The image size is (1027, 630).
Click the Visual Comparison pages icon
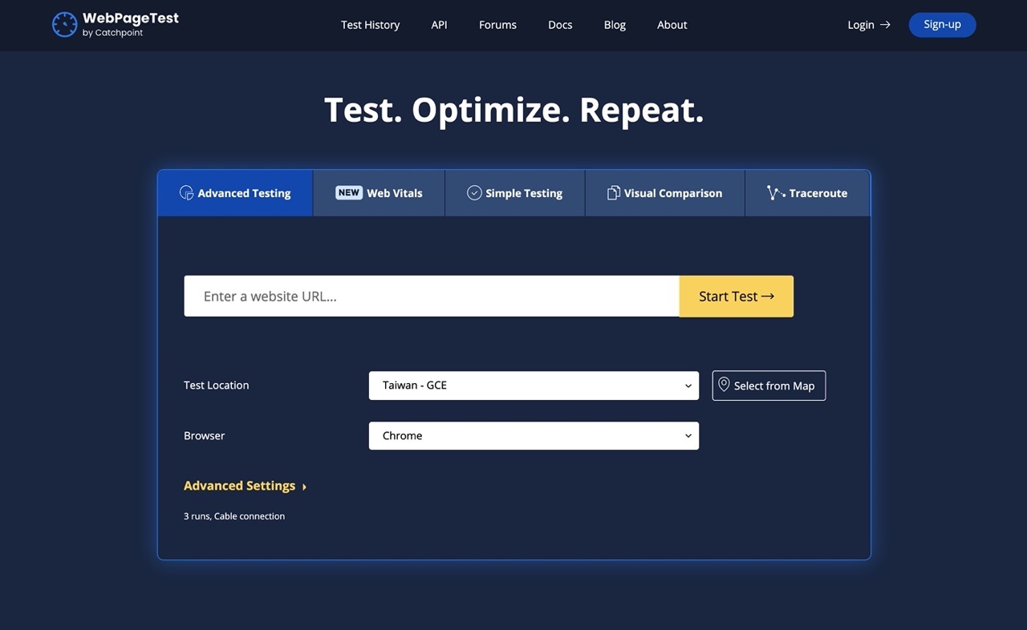(614, 192)
